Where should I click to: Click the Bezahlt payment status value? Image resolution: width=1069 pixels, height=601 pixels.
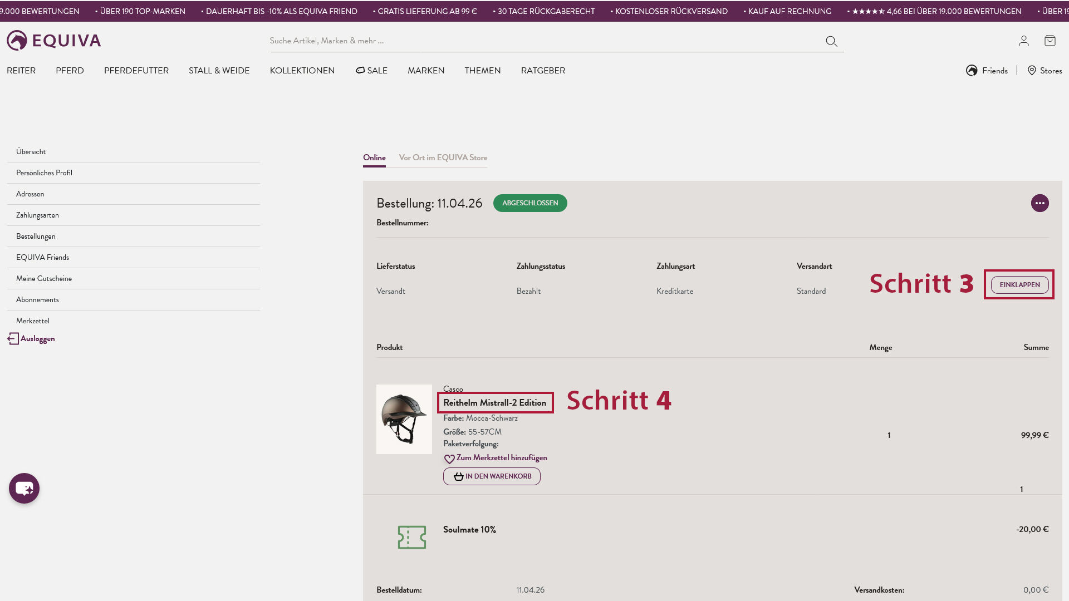click(x=528, y=291)
